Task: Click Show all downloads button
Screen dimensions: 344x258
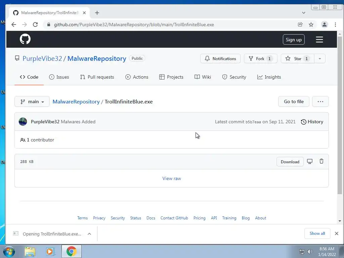Action: point(317,233)
